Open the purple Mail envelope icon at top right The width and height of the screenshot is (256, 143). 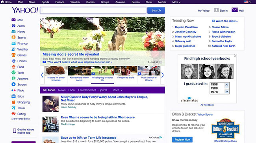click(x=235, y=10)
